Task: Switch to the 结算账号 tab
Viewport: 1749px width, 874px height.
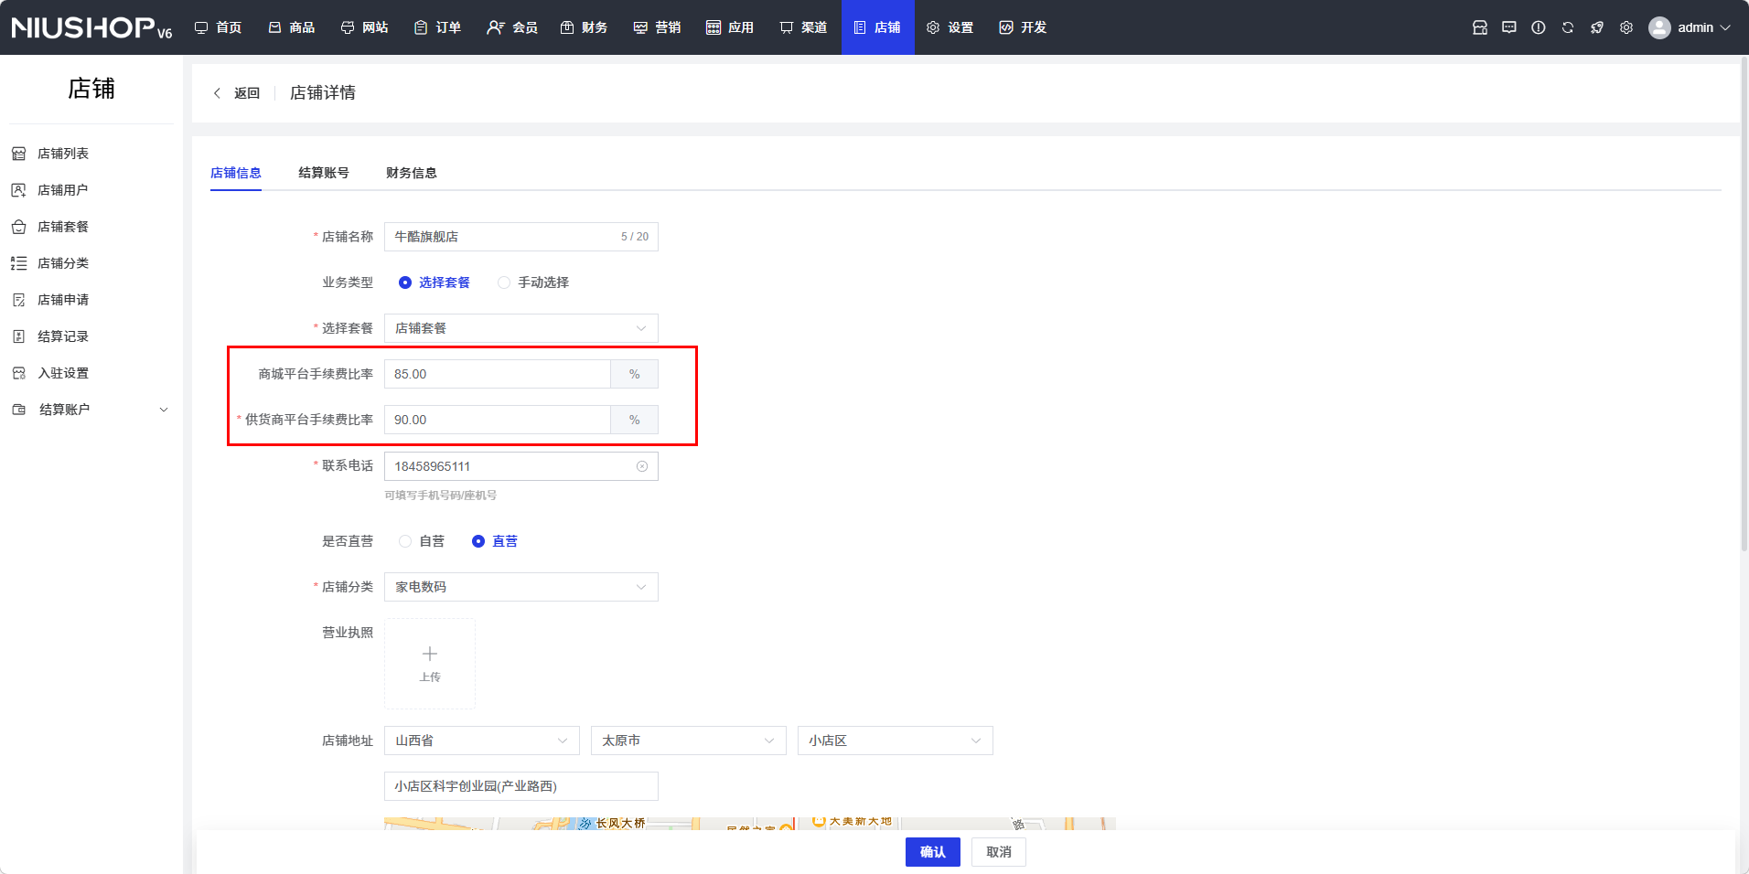Action: tap(323, 173)
